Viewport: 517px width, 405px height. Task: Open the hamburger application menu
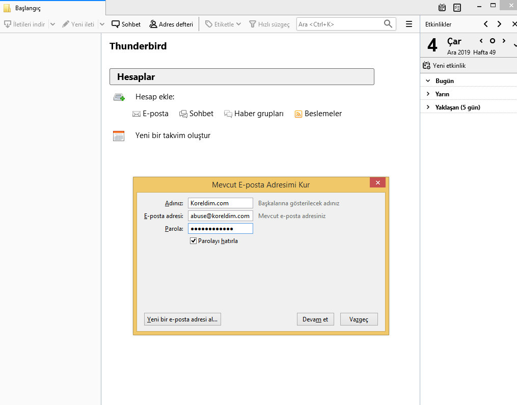[409, 24]
